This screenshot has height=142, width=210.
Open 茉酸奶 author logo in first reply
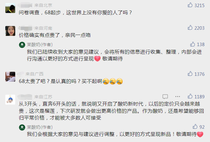pos(22,45)
